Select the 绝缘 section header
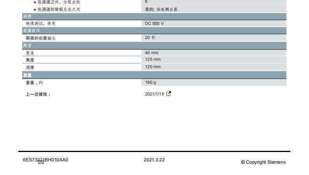309x175 pixels. (27, 16)
